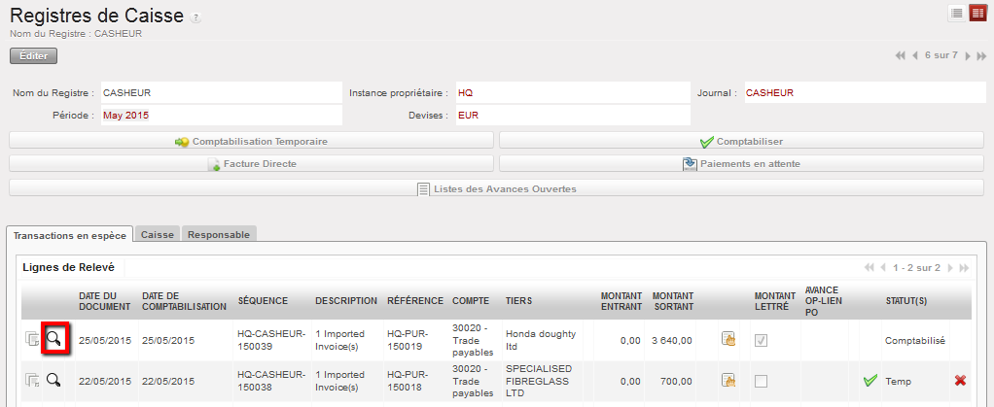This screenshot has width=994, height=407.
Task: Open the May 2015 period link
Action: [x=124, y=116]
